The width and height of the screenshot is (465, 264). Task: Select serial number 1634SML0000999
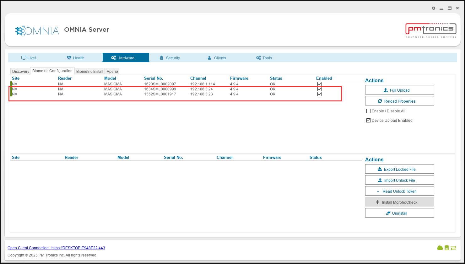pyautogui.click(x=160, y=89)
